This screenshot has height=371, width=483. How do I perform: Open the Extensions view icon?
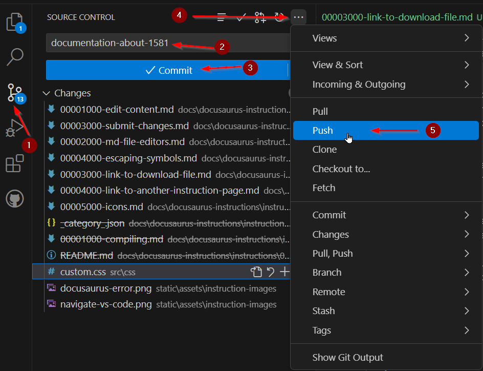click(15, 164)
